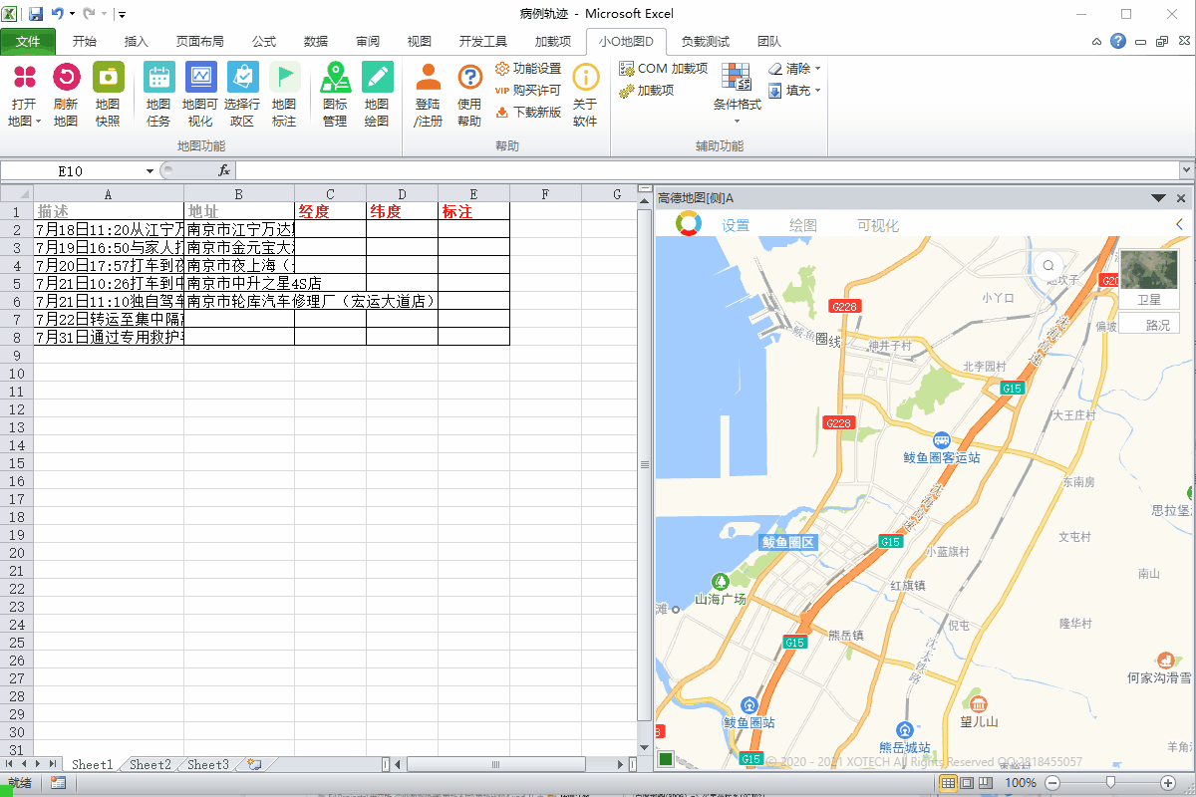Click the horizontal sheet scrollbar
This screenshot has width=1196, height=797.
pyautogui.click(x=498, y=765)
